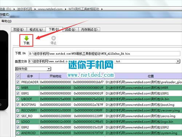Expand arrow after MTK刷机工具教程驱动 in breadcrumb
Image resolution: width=182 pixels, height=137 pixels.
[x=102, y=9]
